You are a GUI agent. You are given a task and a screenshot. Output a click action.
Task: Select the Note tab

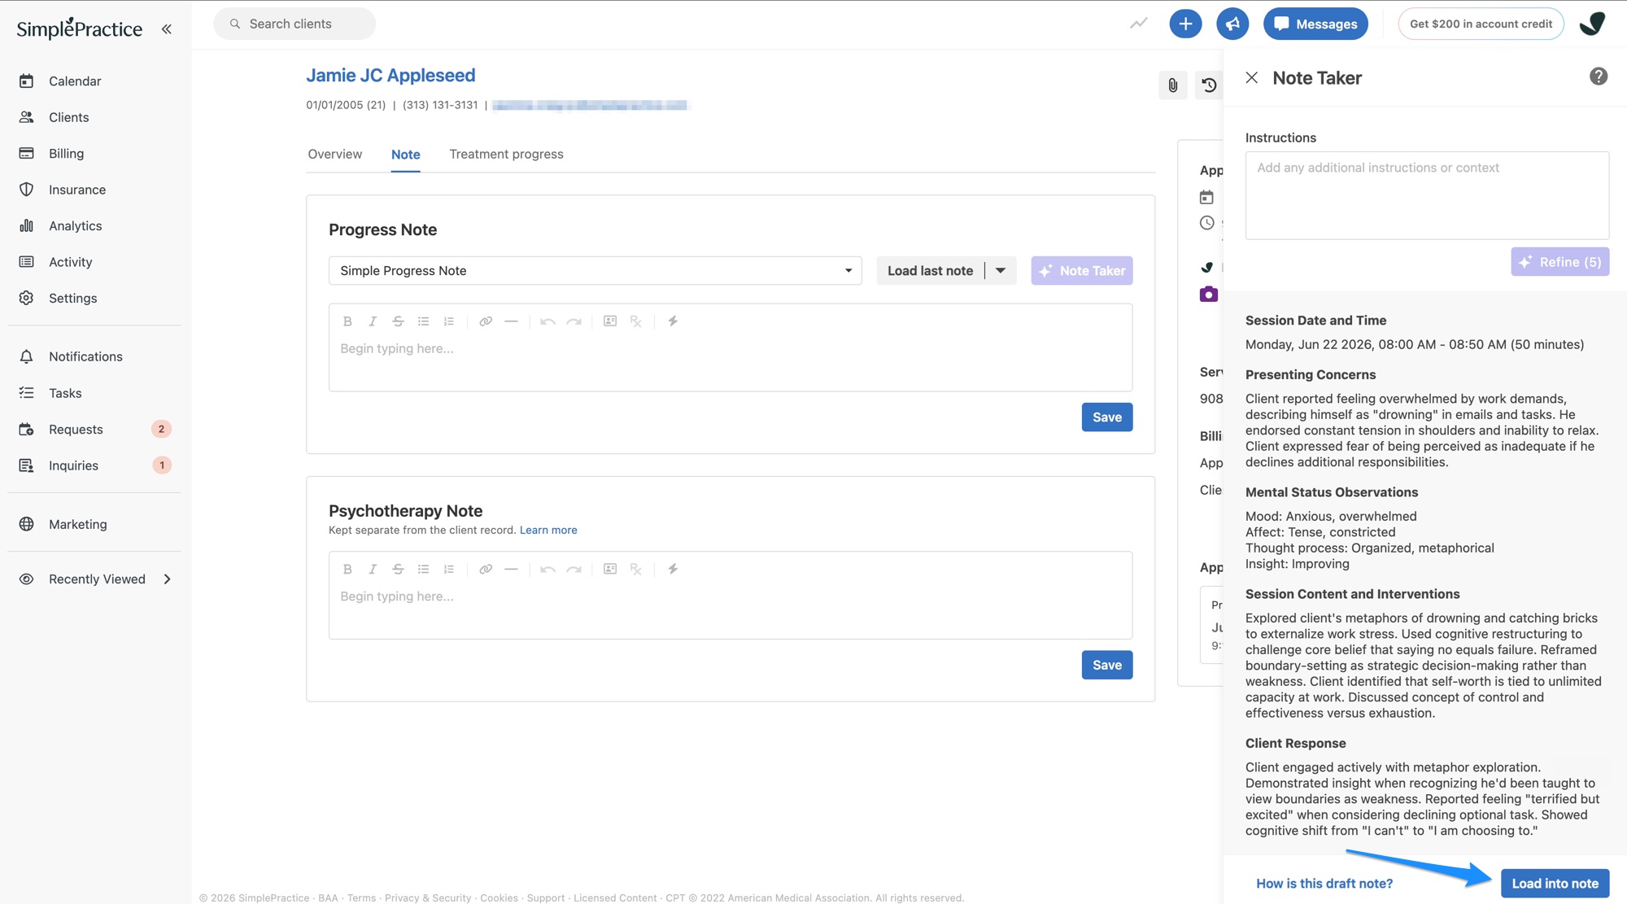coord(405,155)
